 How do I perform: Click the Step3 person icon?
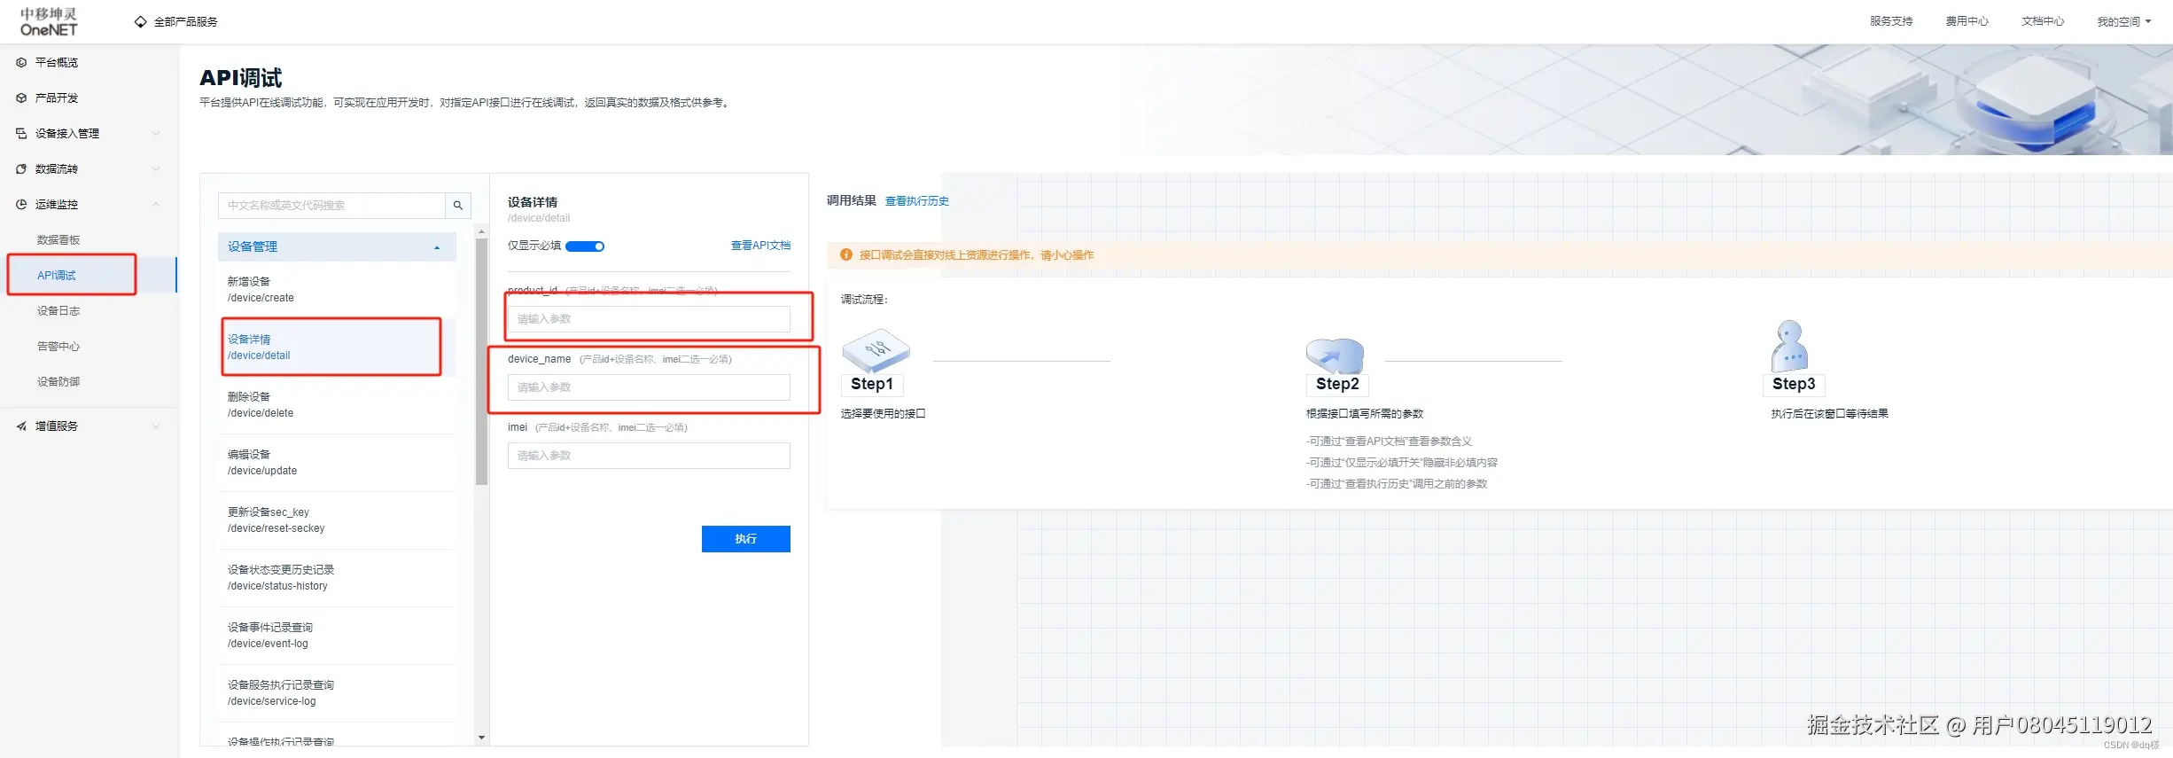coord(1789,347)
